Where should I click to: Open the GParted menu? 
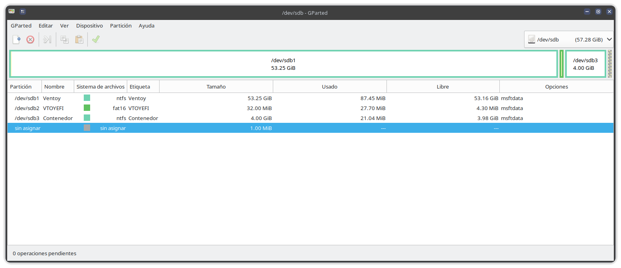point(21,26)
